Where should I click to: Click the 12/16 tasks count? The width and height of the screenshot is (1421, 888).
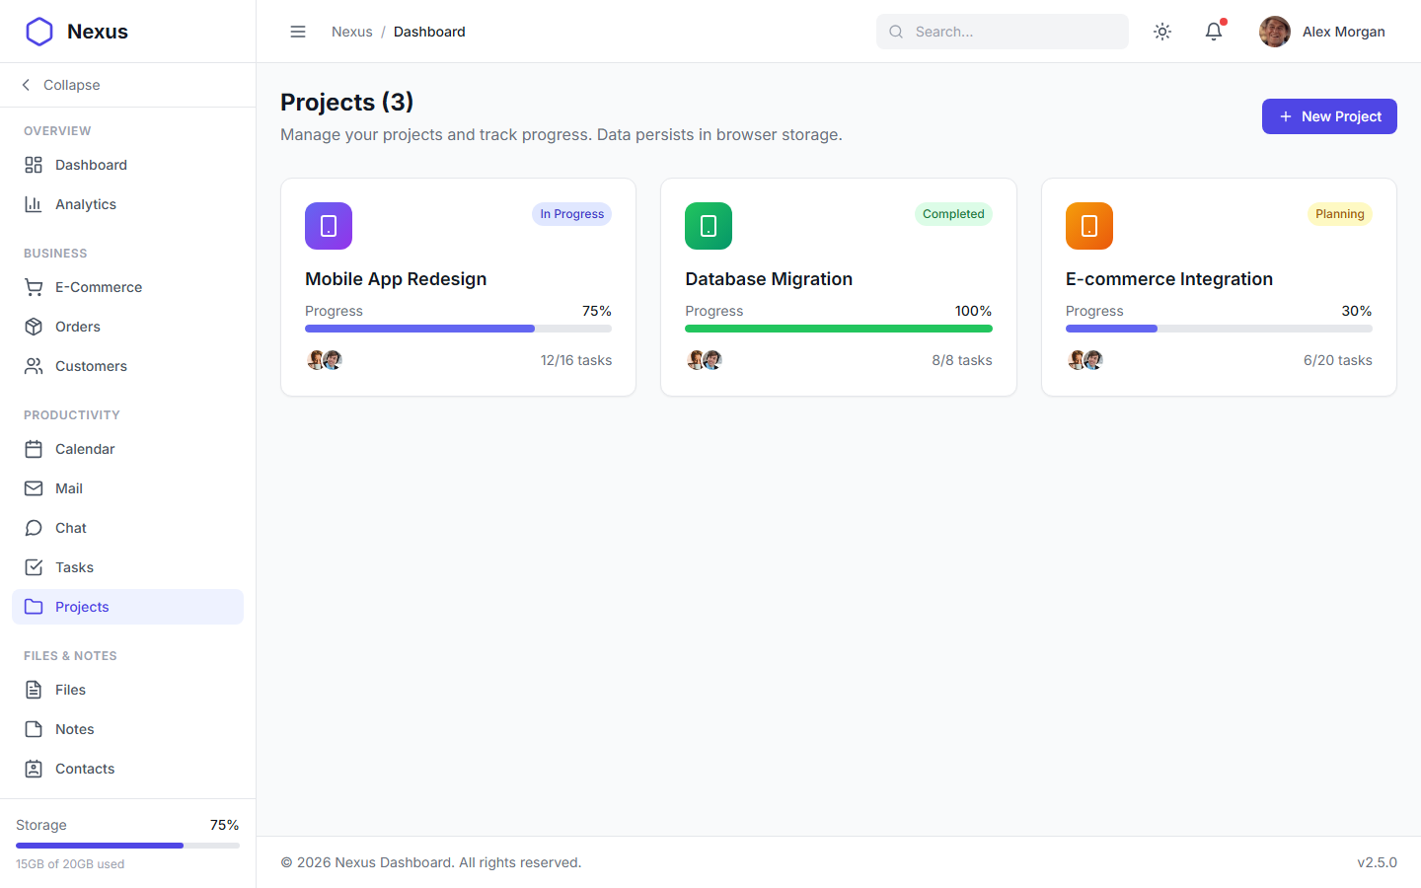click(x=576, y=360)
